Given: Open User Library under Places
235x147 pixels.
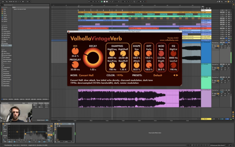Looking at the screenshot, I should click(x=7, y=53).
